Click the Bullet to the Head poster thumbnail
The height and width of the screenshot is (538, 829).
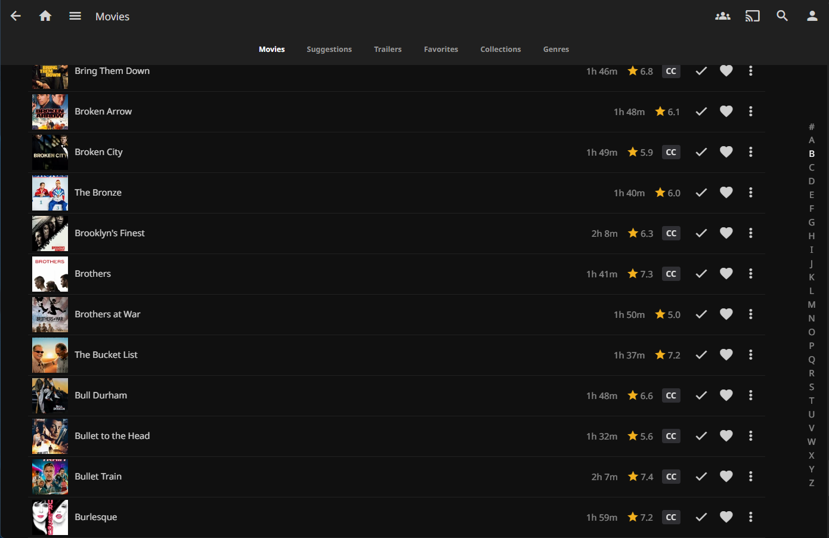pos(50,436)
